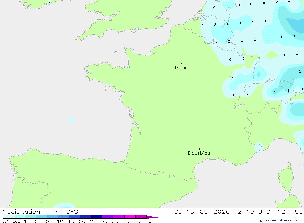Screen dimensions: 304x223
Task: Pick the 5–10 mm legend color swatch
Action: pyautogui.click(x=53, y=217)
